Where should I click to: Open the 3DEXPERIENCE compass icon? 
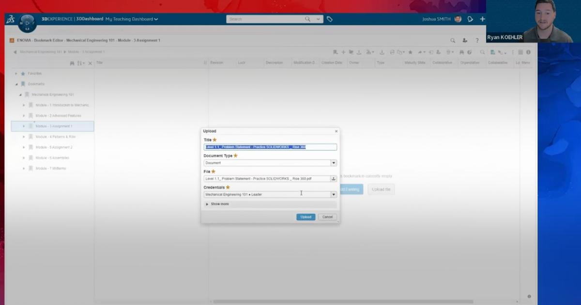28,21
